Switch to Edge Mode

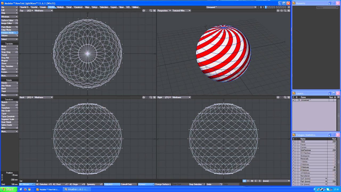(9, 30)
